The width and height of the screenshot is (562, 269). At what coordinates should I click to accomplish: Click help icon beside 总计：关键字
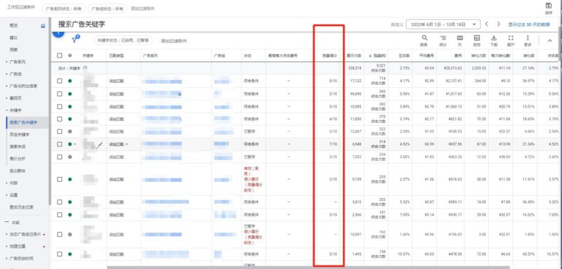(x=85, y=68)
